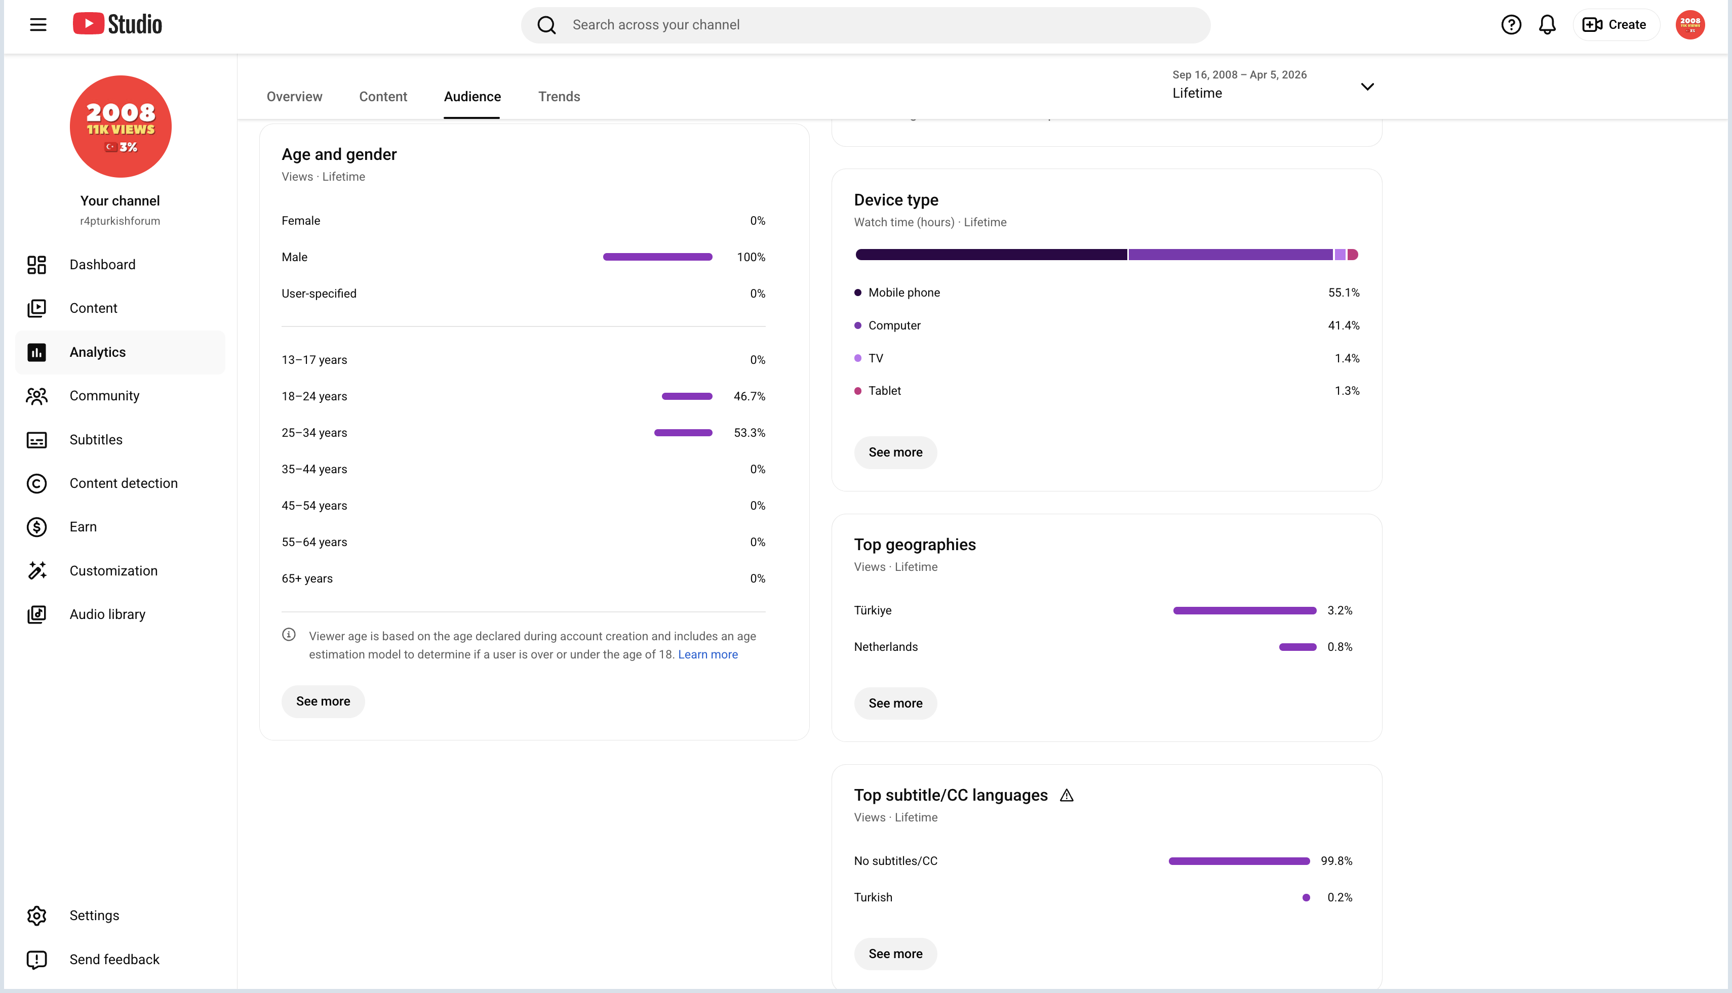Image resolution: width=1732 pixels, height=993 pixels.
Task: Open the notifications bell
Action: click(1547, 25)
